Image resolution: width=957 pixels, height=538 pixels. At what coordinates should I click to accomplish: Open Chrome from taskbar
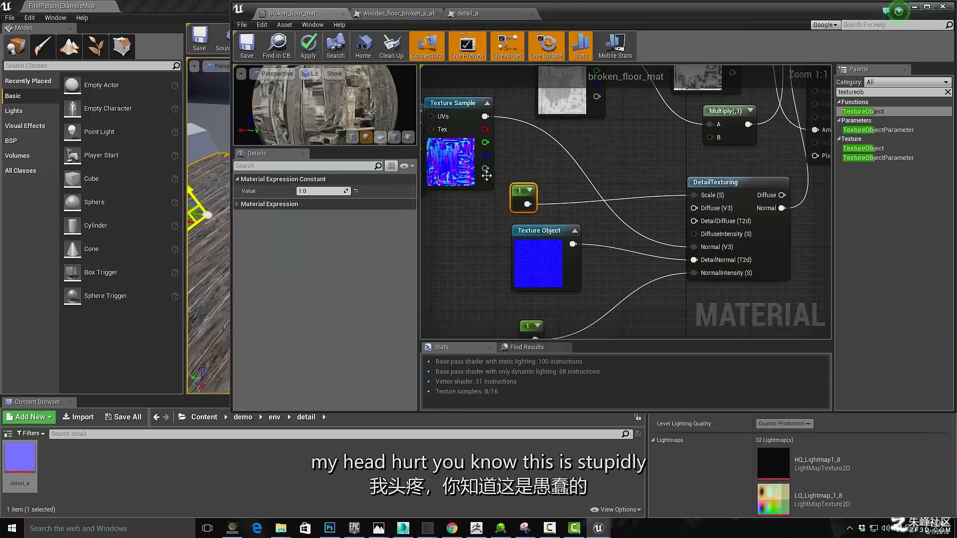(452, 528)
